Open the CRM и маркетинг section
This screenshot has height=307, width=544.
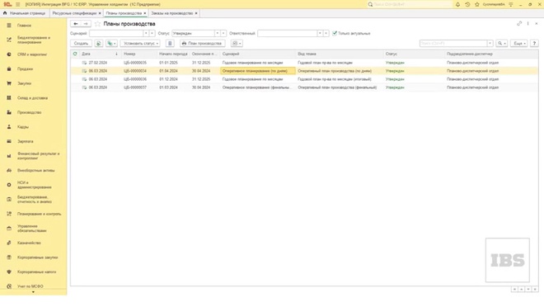[x=33, y=54]
